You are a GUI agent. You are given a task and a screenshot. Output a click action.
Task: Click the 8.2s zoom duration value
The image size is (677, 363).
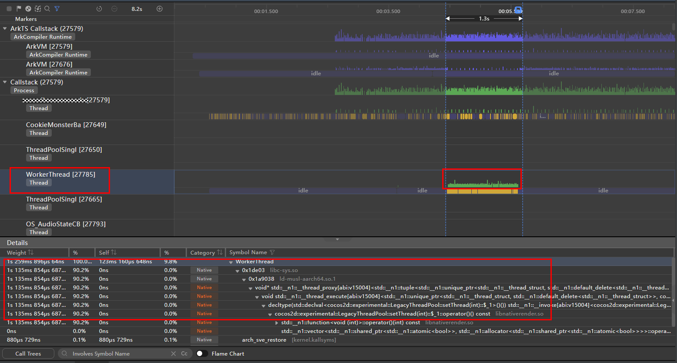click(x=137, y=9)
